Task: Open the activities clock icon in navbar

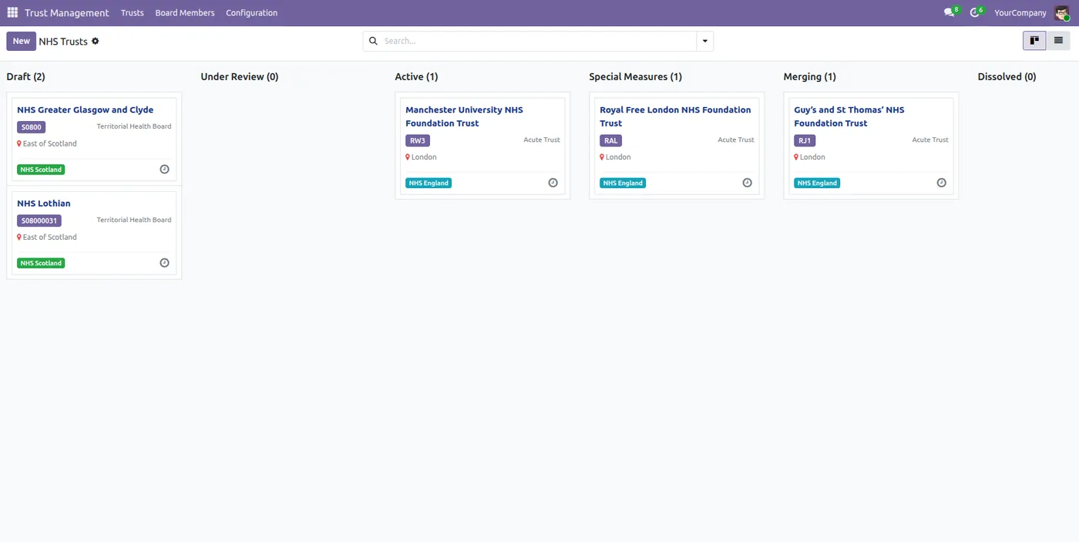Action: 975,13
